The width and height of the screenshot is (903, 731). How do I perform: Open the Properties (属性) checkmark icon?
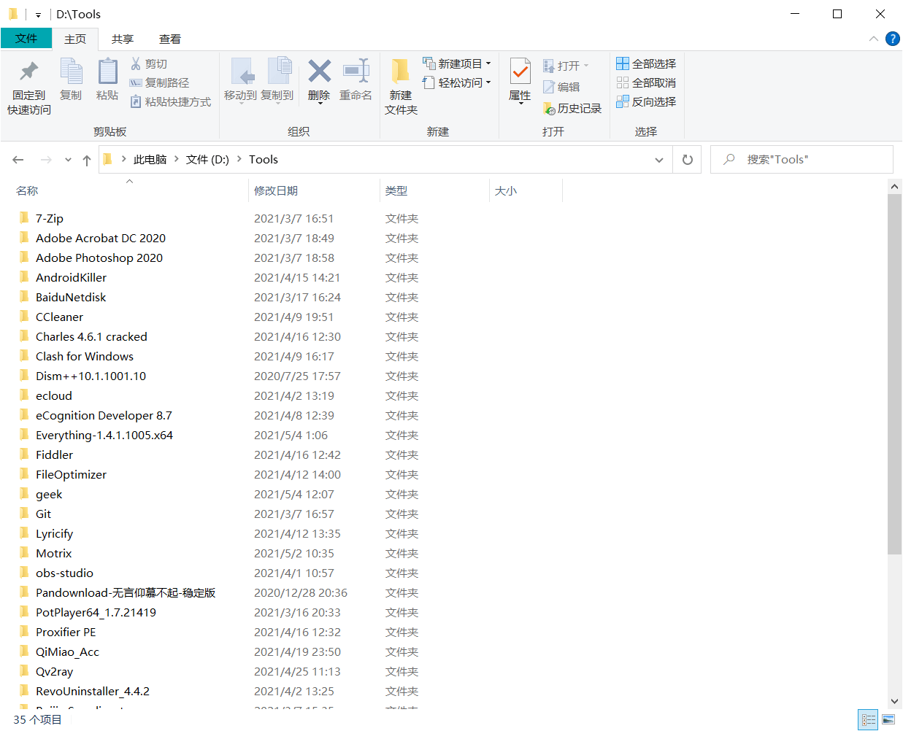coord(520,71)
